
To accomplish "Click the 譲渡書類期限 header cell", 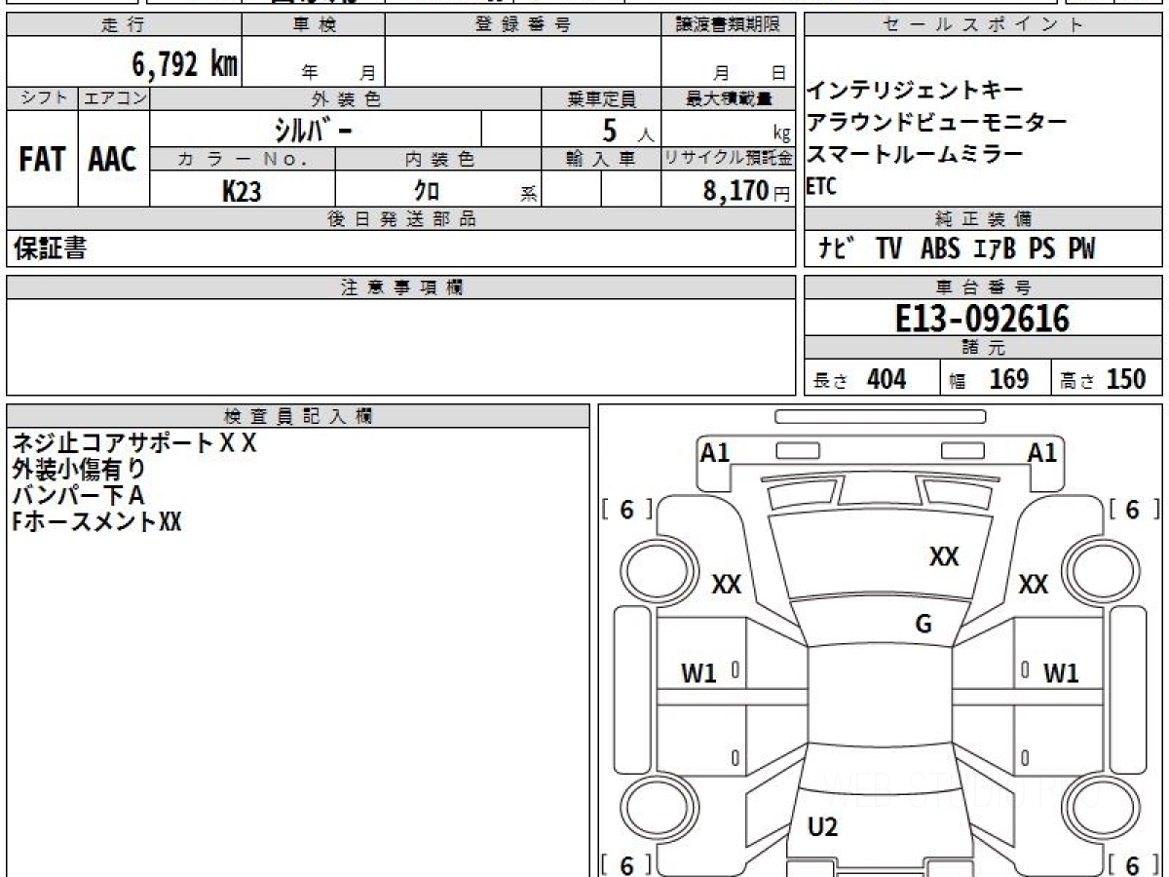I will (x=728, y=25).
